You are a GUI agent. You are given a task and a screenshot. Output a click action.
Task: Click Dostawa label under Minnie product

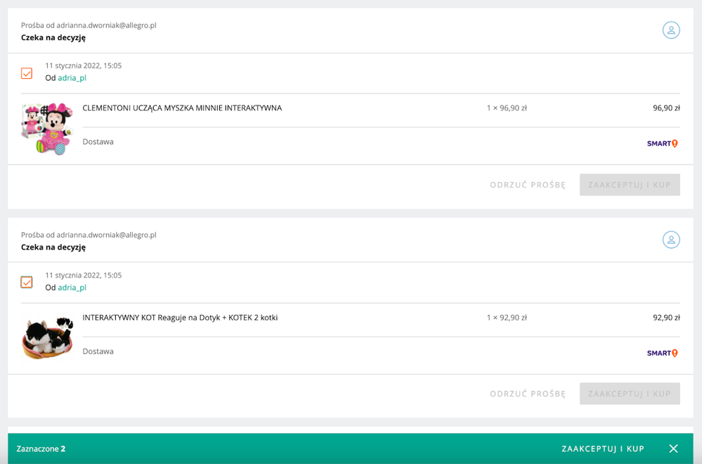tap(98, 142)
